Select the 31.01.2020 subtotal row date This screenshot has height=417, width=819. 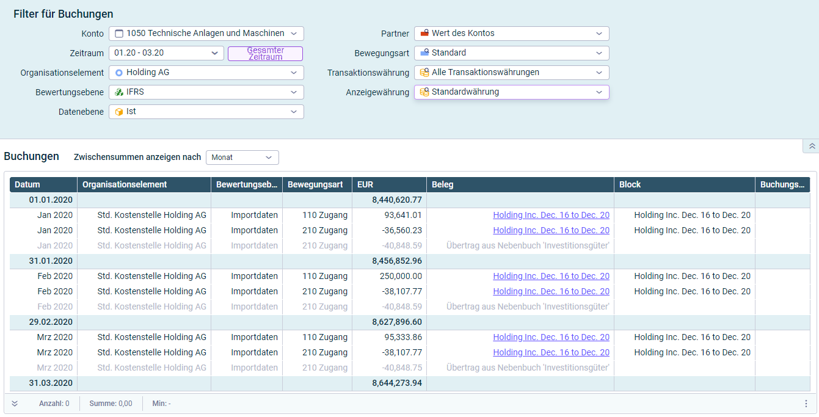pos(51,261)
